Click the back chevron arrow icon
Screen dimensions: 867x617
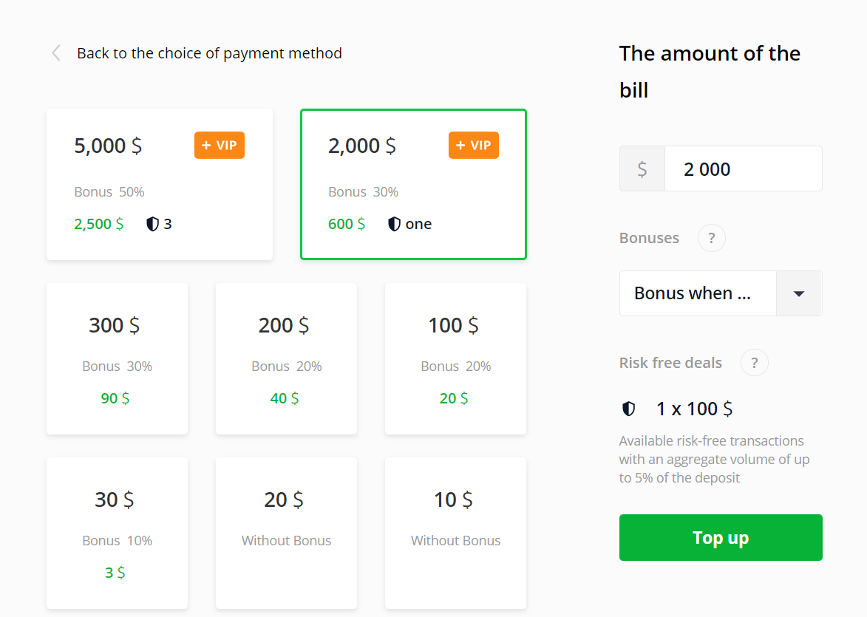56,53
